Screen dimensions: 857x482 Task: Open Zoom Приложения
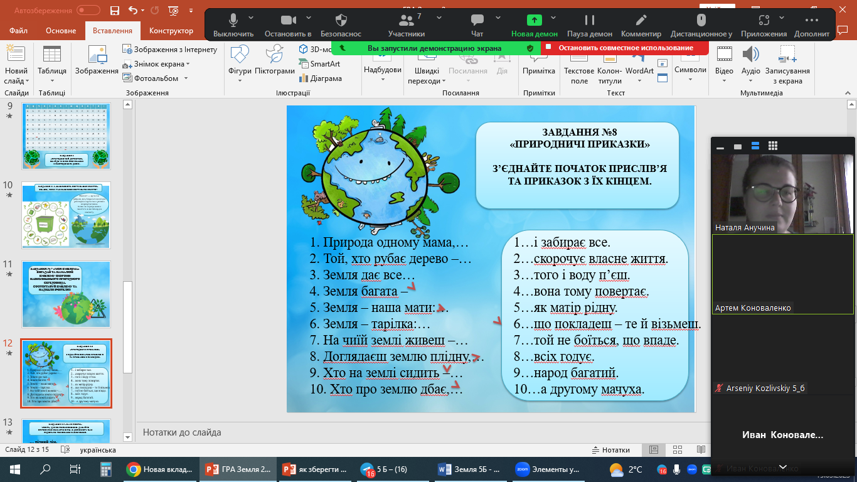click(764, 24)
